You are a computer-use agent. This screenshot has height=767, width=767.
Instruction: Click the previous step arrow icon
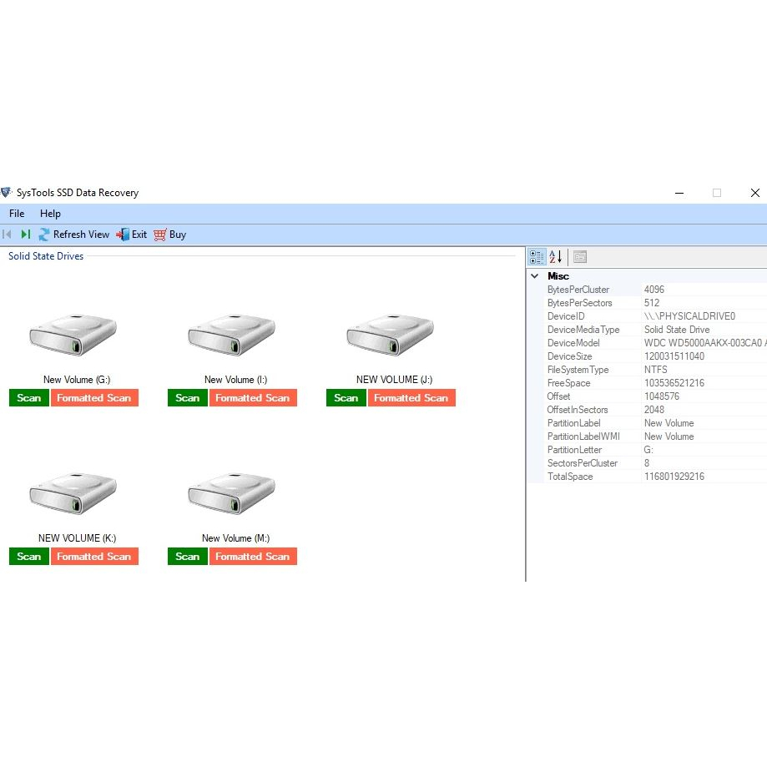(x=7, y=235)
